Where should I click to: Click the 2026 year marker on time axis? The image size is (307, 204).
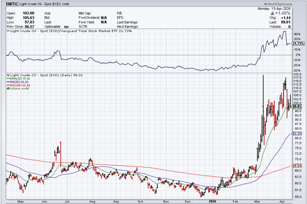(x=213, y=201)
